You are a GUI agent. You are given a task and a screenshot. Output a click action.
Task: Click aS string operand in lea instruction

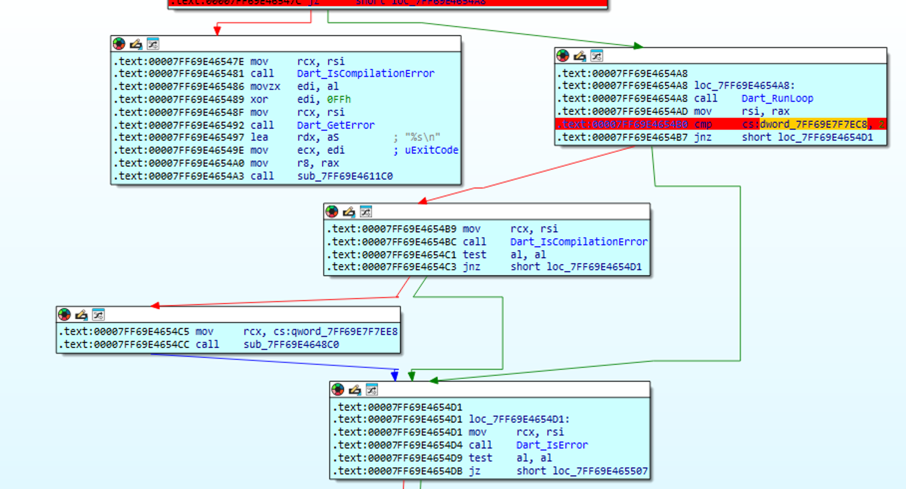[333, 137]
